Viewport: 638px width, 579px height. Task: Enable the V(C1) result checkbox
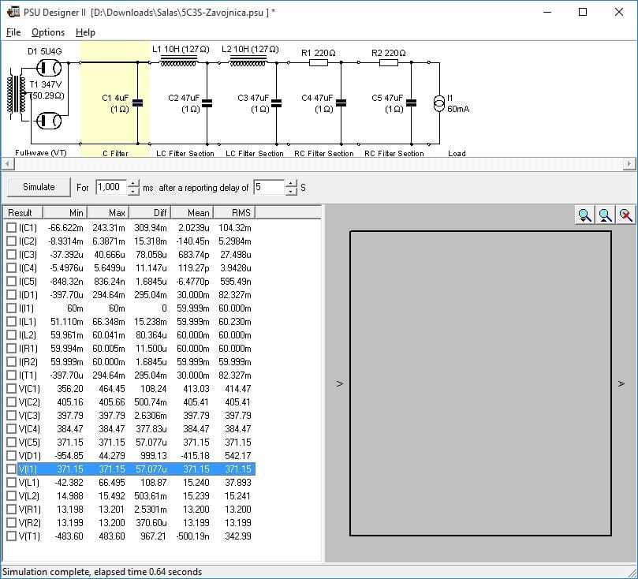(11, 389)
